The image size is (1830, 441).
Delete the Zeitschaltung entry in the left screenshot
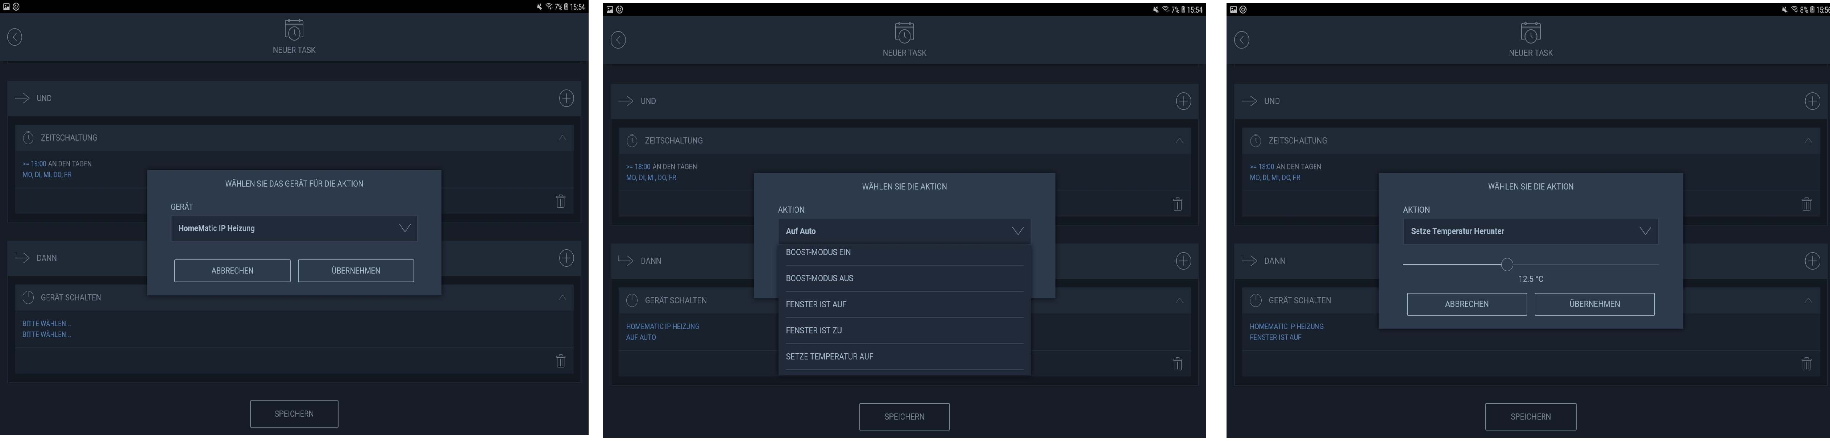pyautogui.click(x=560, y=201)
